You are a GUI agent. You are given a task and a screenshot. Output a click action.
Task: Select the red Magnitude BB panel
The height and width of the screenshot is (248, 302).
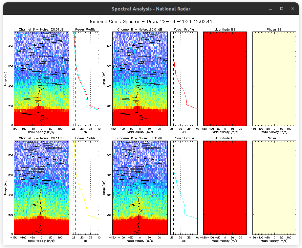225,79
